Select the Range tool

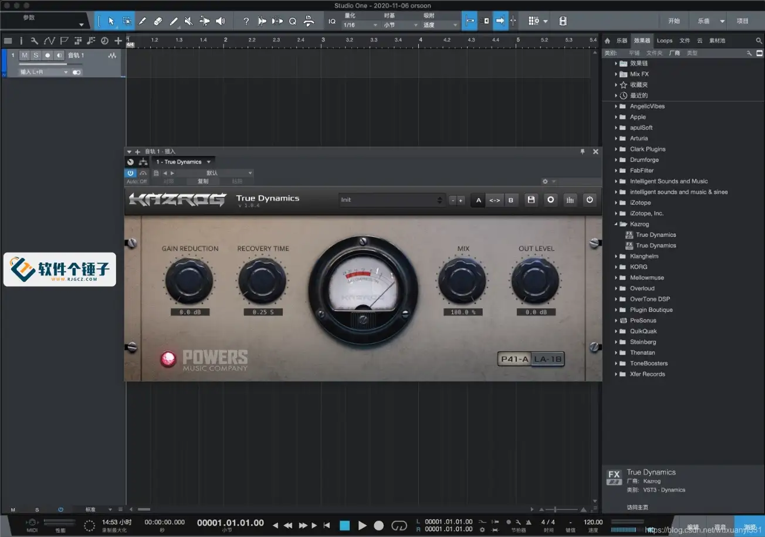pyautogui.click(x=127, y=21)
